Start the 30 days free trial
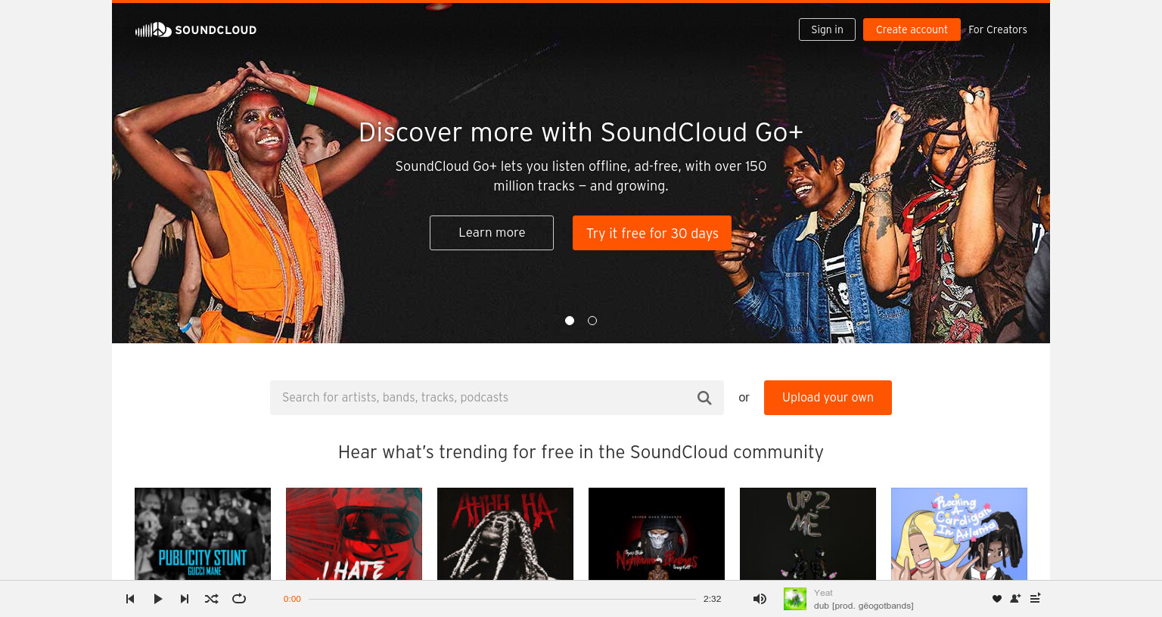The image size is (1162, 617). 652,233
